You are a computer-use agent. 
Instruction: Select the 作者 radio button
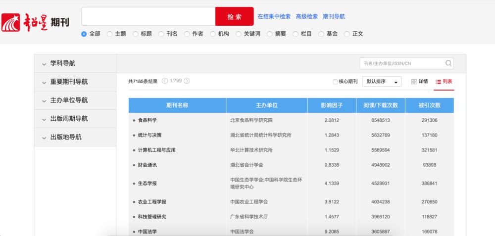187,34
